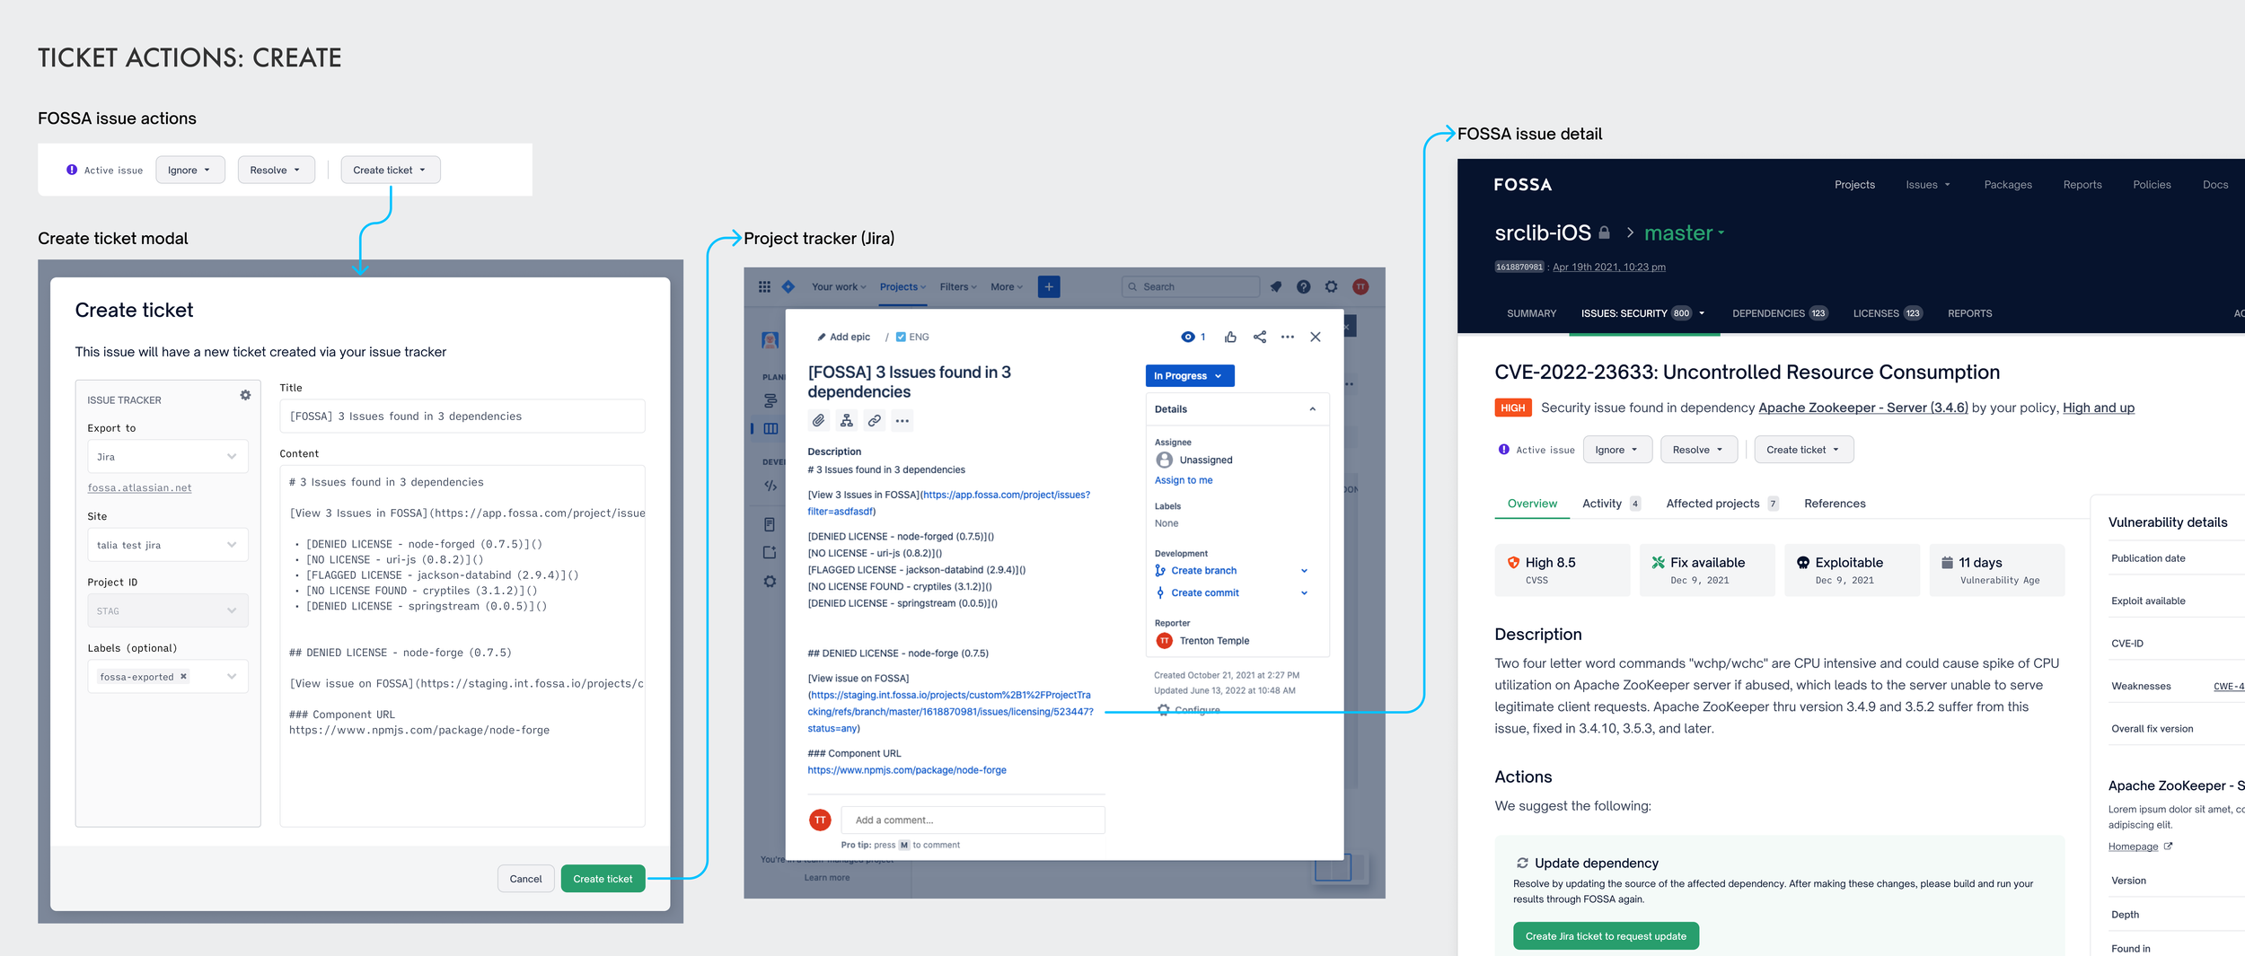Click Cancel in Create ticket modal
This screenshot has width=2245, height=956.
[525, 879]
